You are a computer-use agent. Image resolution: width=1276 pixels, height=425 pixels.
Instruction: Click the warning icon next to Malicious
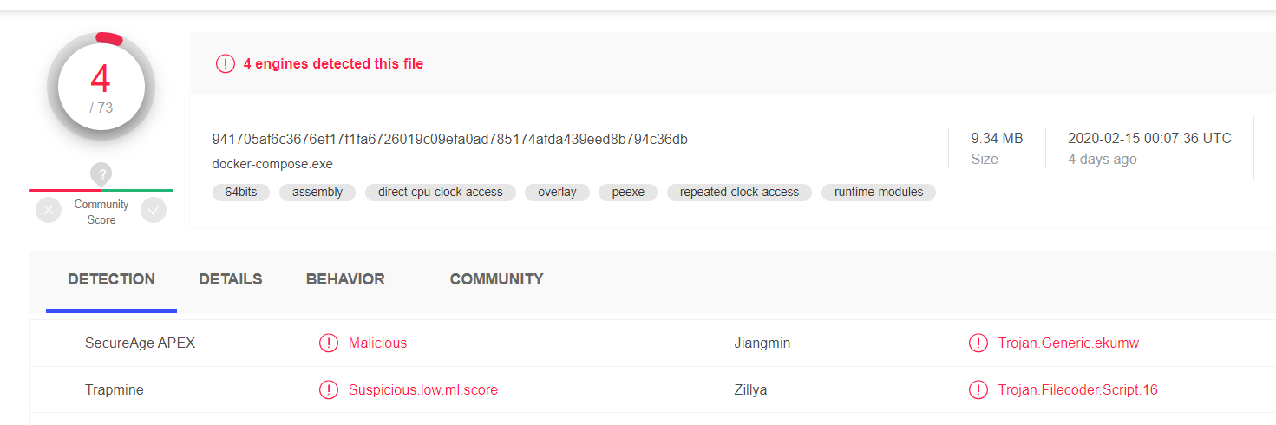(x=329, y=343)
